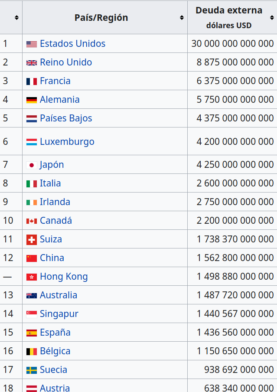Open the Francia link
Screen dimensions: 277x392
click(x=55, y=81)
